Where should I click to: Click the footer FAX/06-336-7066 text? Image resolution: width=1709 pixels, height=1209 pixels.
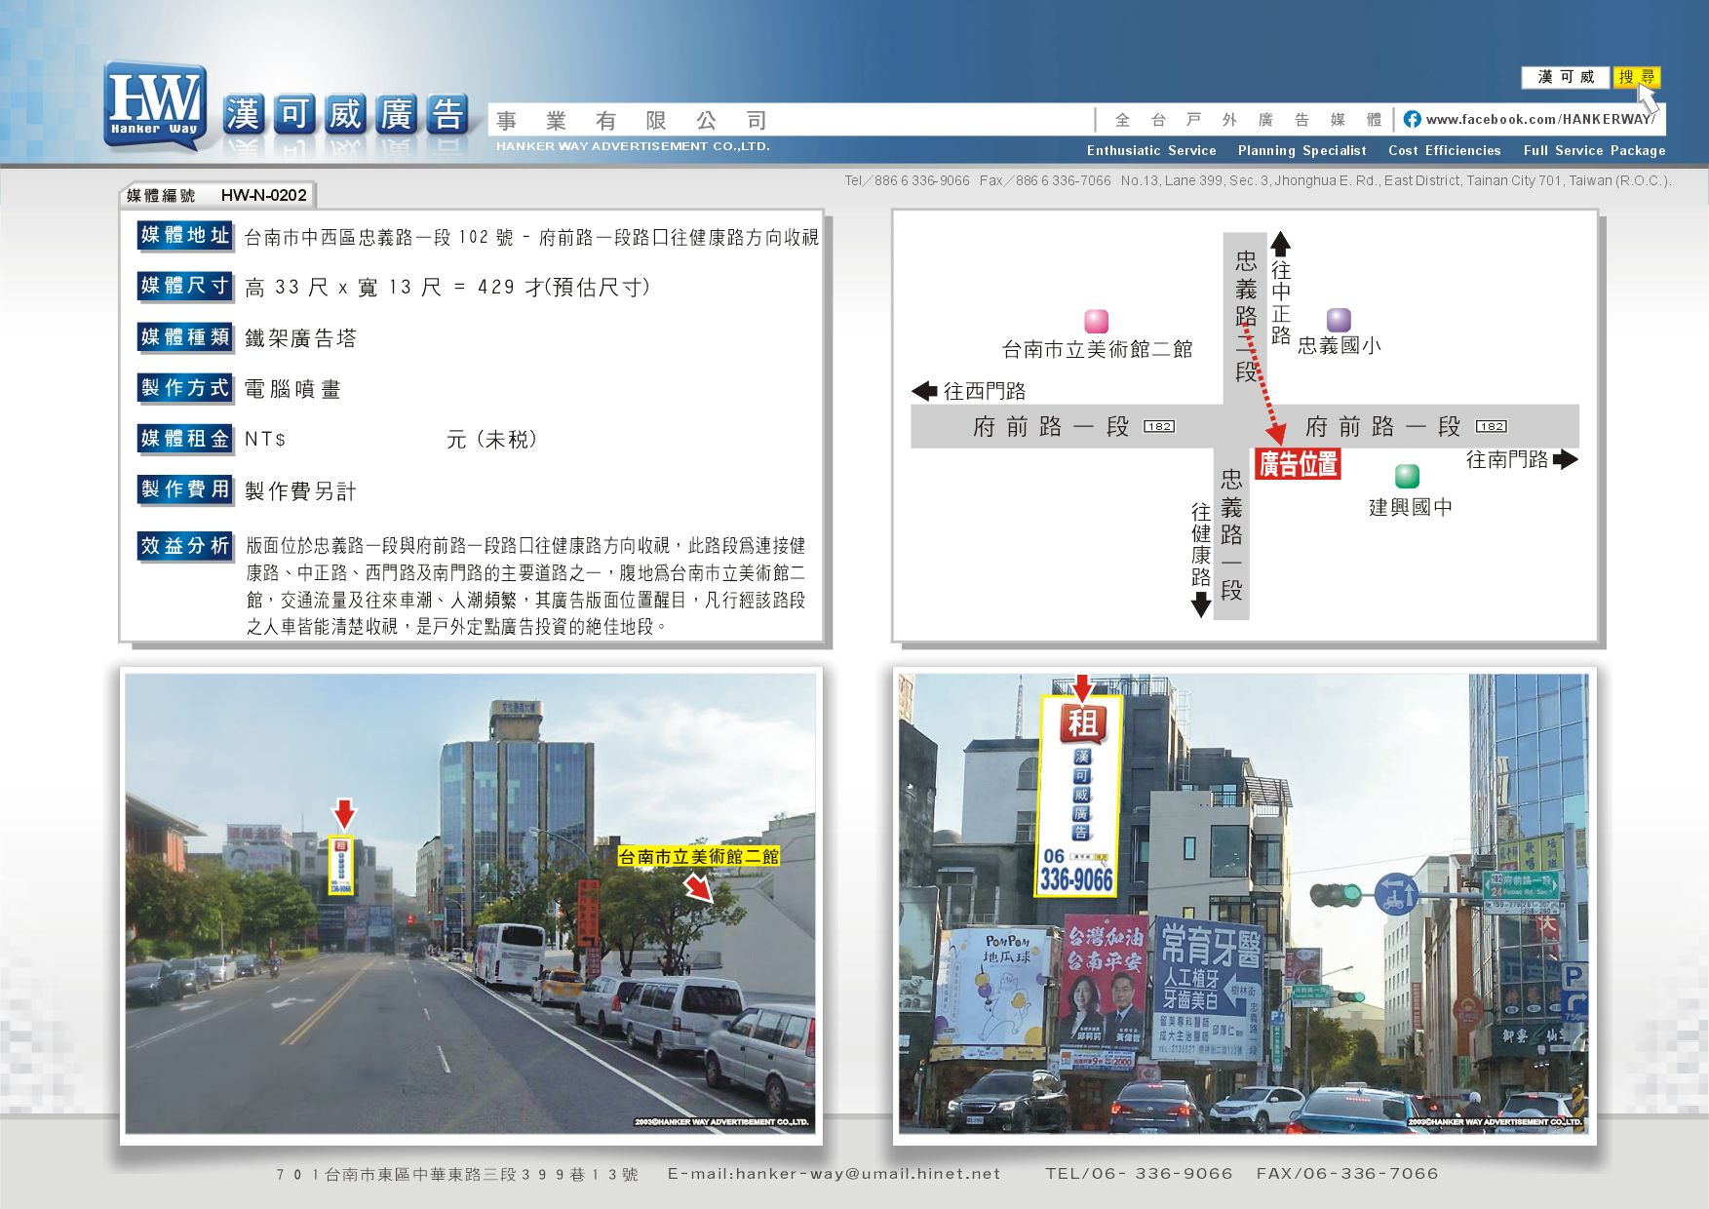point(1347,1174)
